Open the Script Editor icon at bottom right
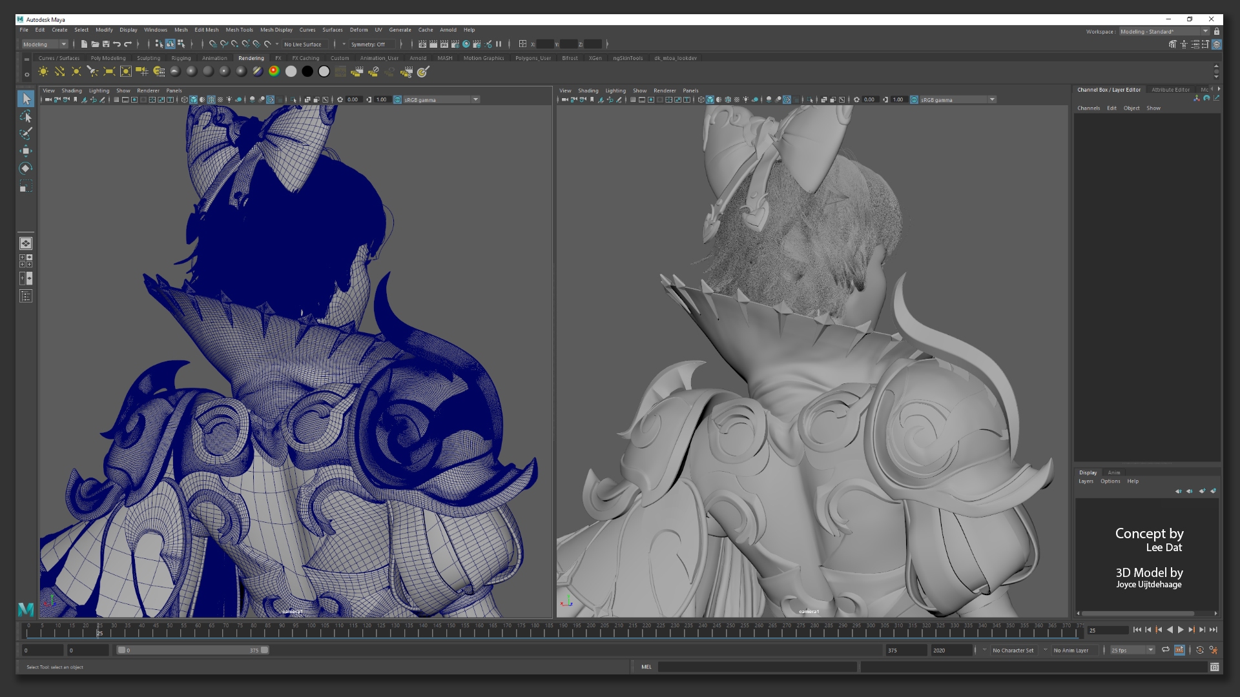The height and width of the screenshot is (697, 1240). [1214, 667]
